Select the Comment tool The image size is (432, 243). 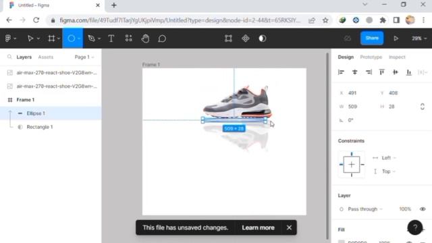pyautogui.click(x=162, y=38)
